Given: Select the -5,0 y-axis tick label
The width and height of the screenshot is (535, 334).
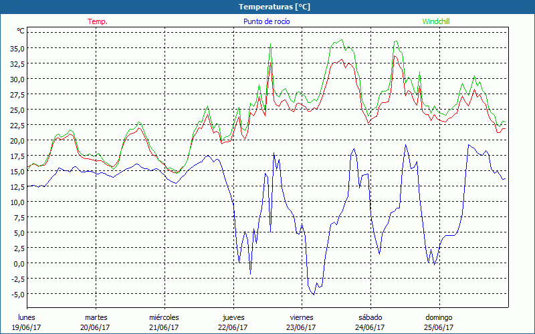Looking at the screenshot, I should (x=18, y=294).
